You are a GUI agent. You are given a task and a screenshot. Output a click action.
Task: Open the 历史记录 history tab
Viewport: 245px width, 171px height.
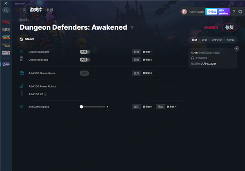pos(216,40)
